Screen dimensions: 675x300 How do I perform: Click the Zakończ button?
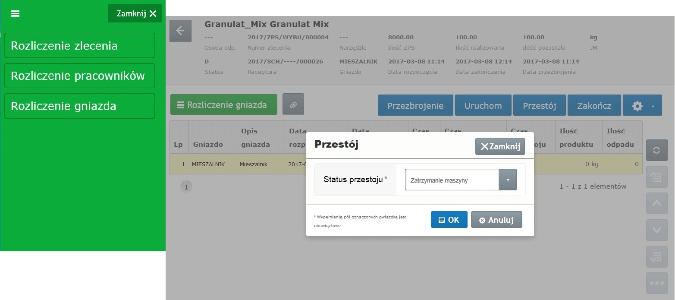(594, 105)
